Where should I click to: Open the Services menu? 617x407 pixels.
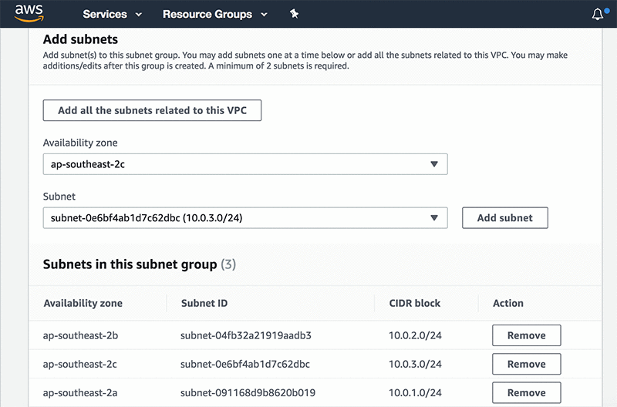coord(112,14)
